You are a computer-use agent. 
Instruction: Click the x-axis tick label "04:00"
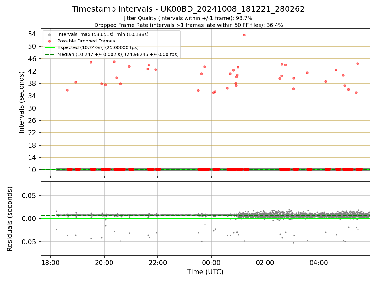319,262
